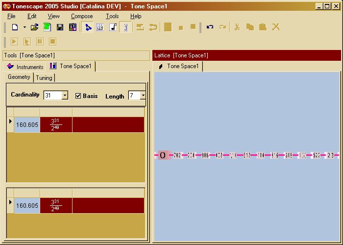Click the Stop playback button

52,42
